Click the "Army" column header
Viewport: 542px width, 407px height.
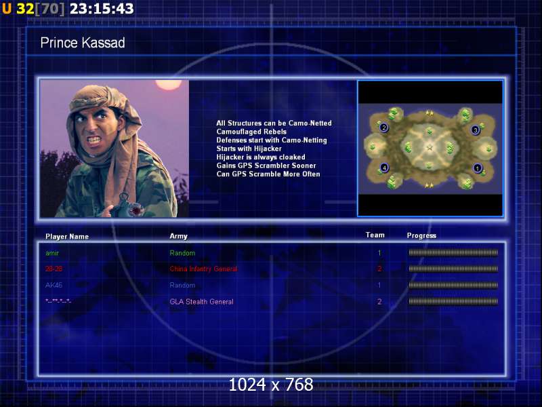point(178,236)
